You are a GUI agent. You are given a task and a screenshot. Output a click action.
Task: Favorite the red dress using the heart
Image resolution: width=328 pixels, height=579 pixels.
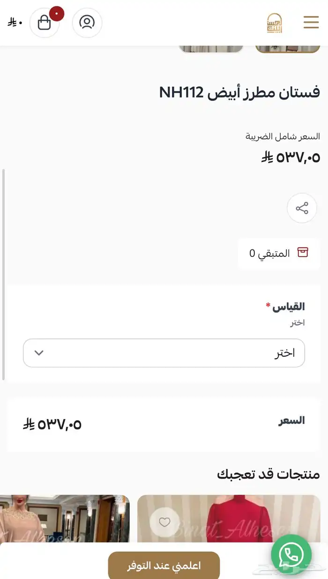[x=164, y=522]
